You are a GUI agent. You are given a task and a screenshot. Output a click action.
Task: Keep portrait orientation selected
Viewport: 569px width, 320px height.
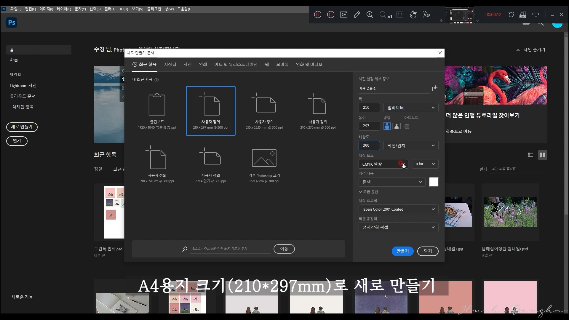point(387,126)
